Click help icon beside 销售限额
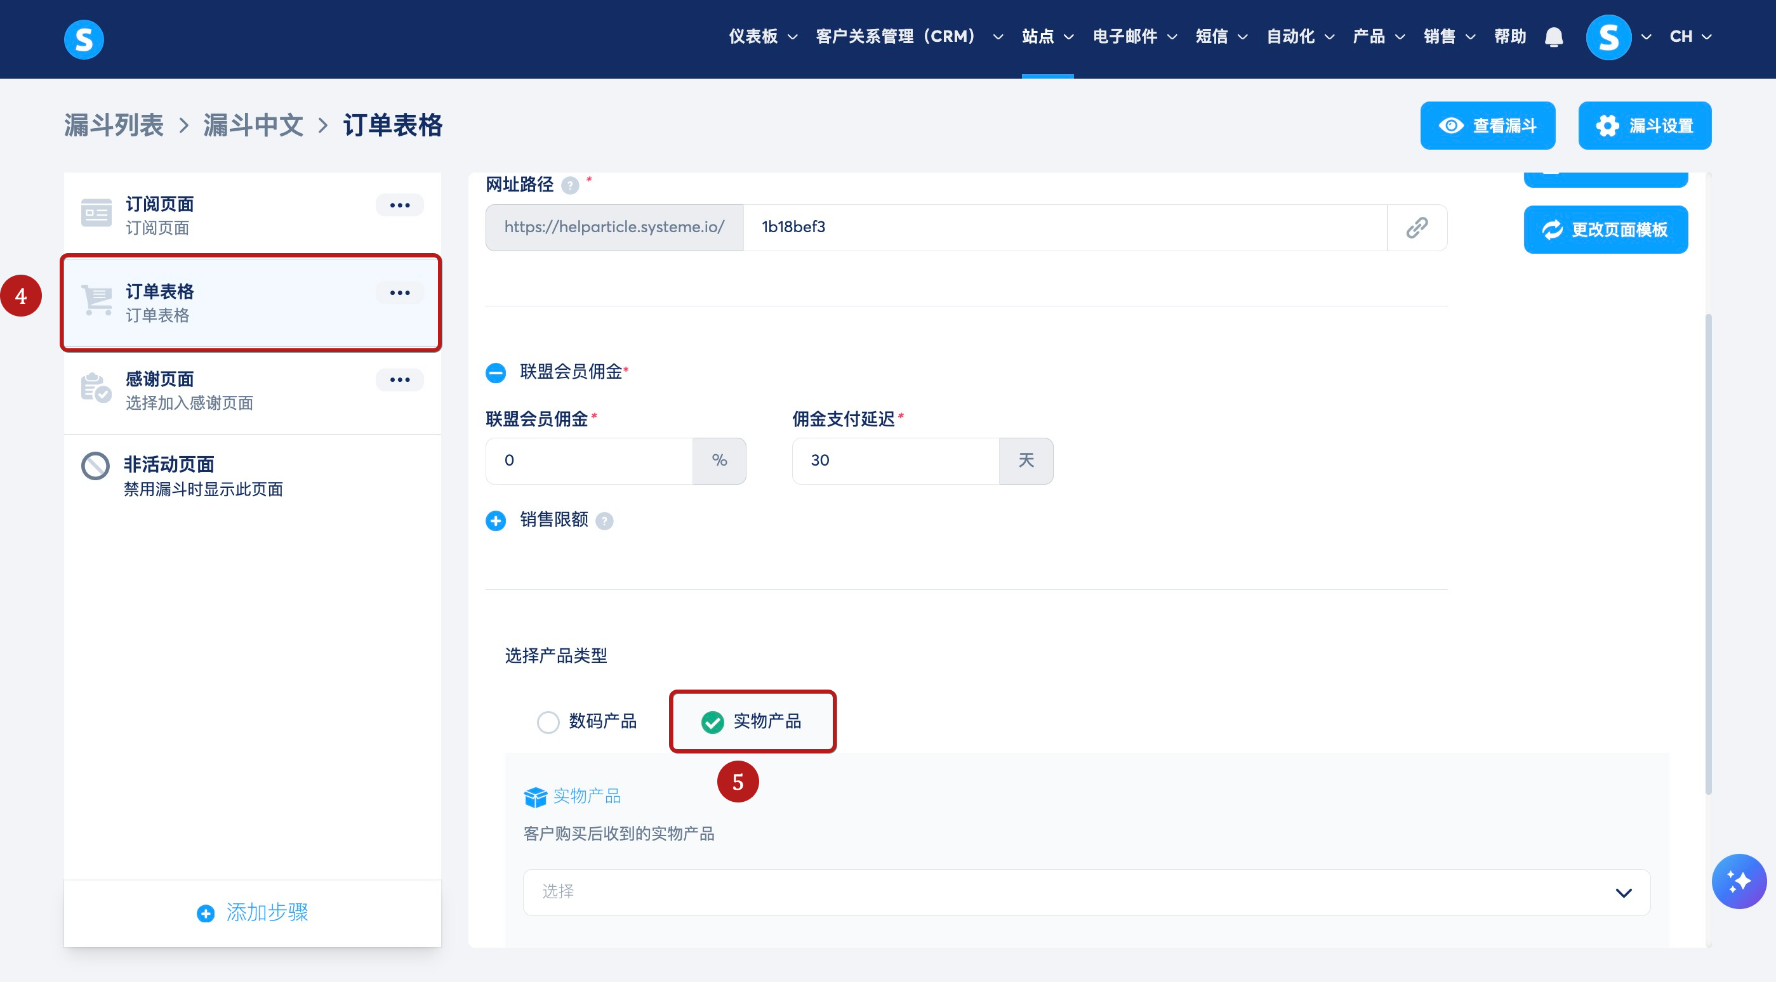Viewport: 1776px width, 982px height. pyautogui.click(x=605, y=521)
